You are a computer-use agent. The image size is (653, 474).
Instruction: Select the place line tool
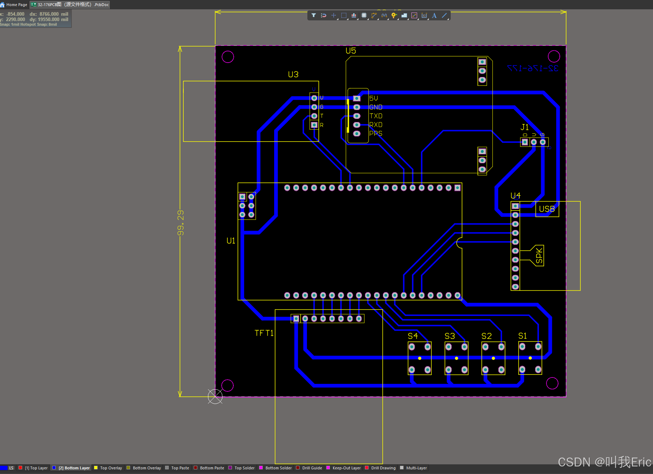pyautogui.click(x=444, y=15)
